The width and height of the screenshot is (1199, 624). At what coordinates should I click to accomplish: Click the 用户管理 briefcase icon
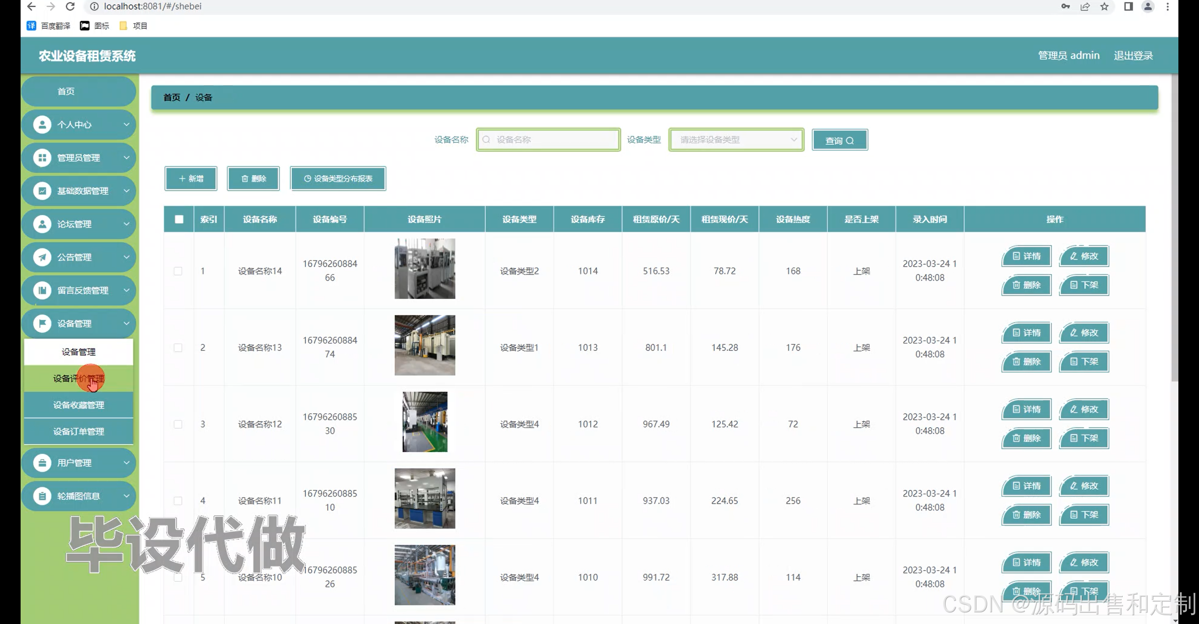(42, 463)
